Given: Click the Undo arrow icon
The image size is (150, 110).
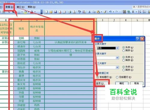Looking at the screenshot, I should pos(110,12).
